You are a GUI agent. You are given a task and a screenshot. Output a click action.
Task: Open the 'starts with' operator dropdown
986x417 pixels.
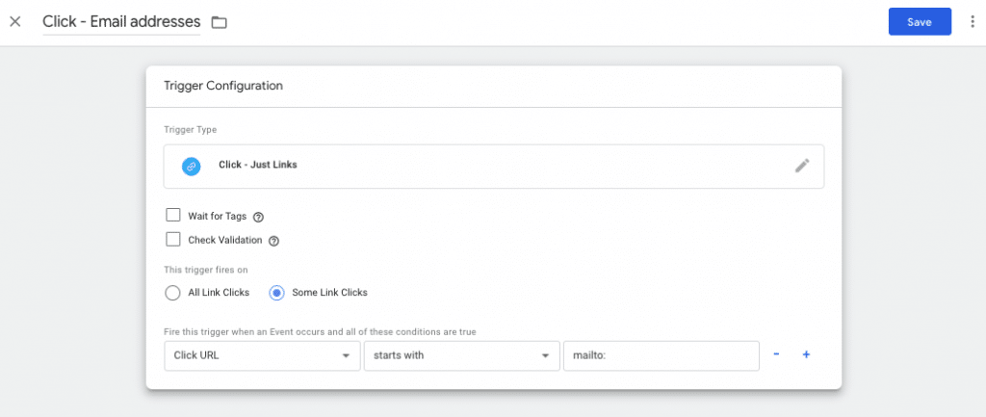[x=461, y=355]
